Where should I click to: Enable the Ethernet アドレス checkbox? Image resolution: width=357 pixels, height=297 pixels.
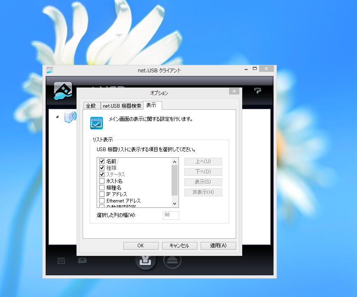click(x=102, y=201)
